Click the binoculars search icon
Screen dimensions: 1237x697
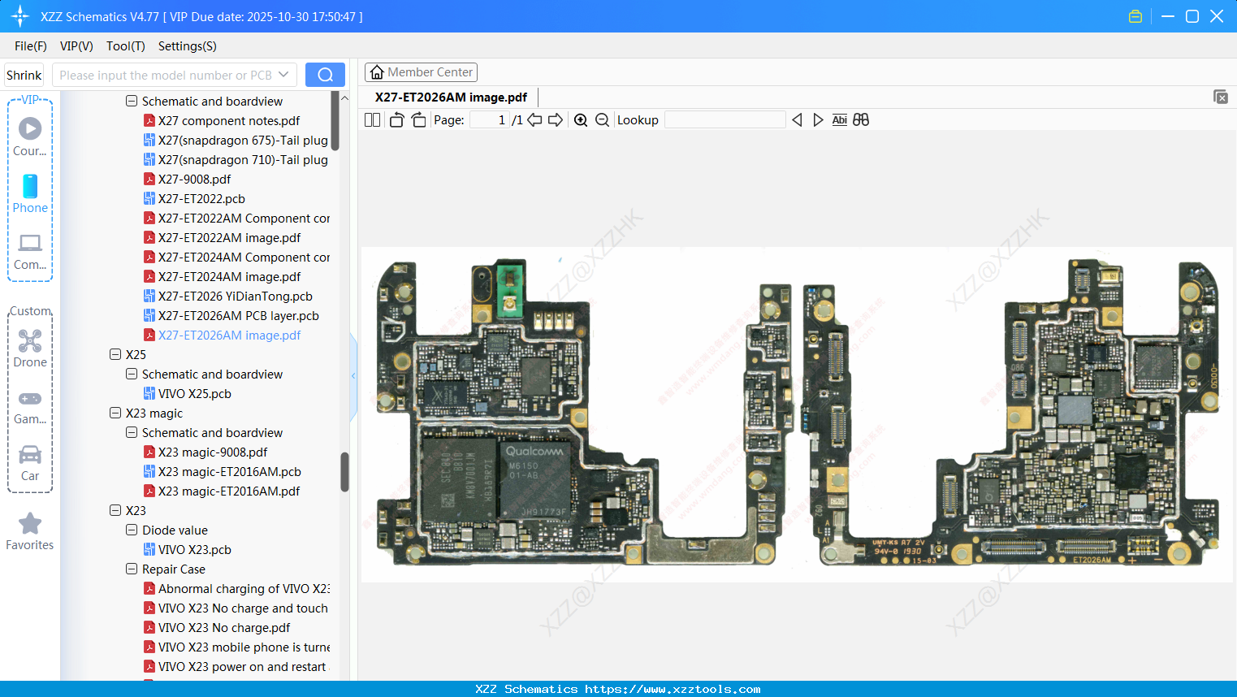861,120
